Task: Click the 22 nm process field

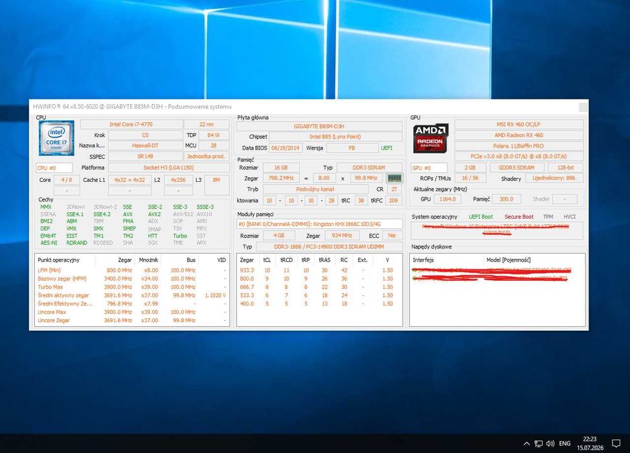Action: click(207, 124)
